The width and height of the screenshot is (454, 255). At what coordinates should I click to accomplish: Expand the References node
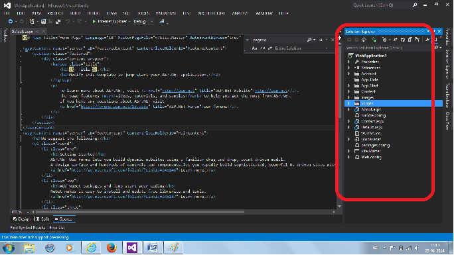349,68
